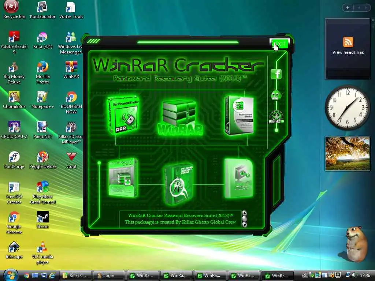Screen dimensions: 375x281
Task: Click Chrome in the Quick Launch bar
Action: [27, 276]
